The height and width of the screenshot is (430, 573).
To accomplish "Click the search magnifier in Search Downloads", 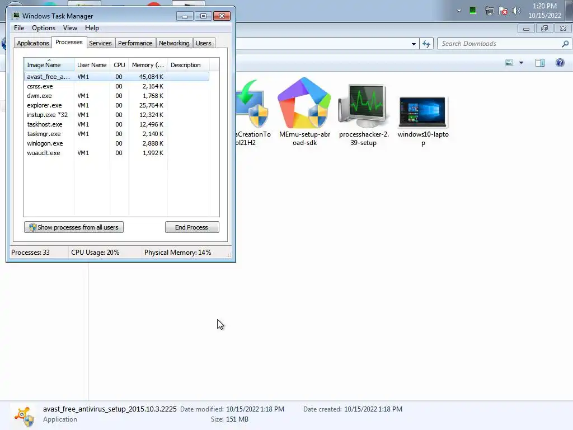I will click(565, 44).
